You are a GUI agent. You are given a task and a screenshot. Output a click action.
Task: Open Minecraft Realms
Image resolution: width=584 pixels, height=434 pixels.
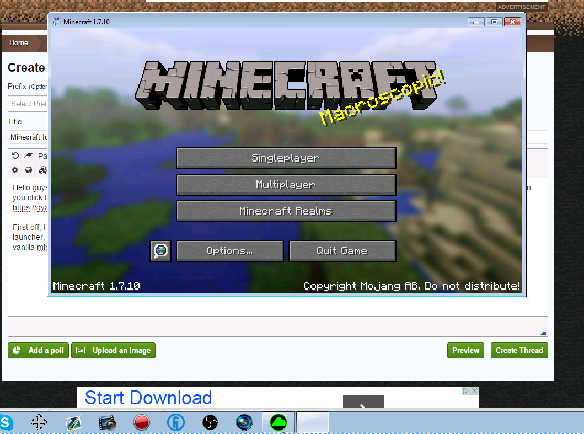click(286, 211)
